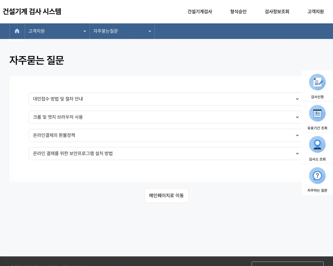This screenshot has height=266, width=333.
Task: Select the 검사신청 document icon in the sidebar
Action: point(317,82)
